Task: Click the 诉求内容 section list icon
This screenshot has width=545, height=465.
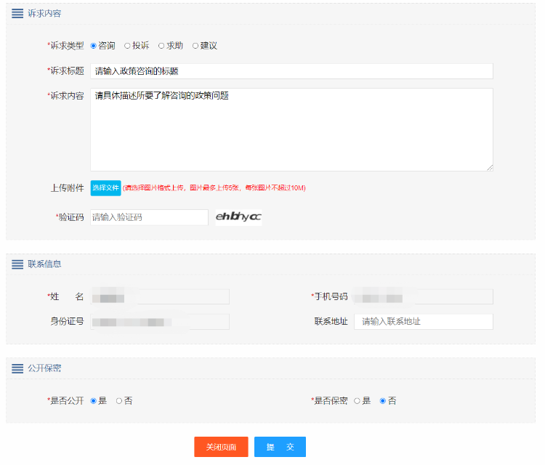Action: (17, 14)
